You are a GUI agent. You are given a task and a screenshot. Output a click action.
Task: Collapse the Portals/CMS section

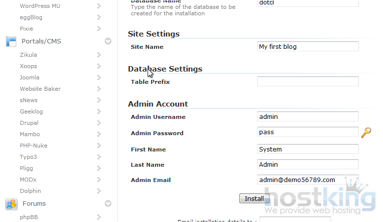click(x=108, y=41)
